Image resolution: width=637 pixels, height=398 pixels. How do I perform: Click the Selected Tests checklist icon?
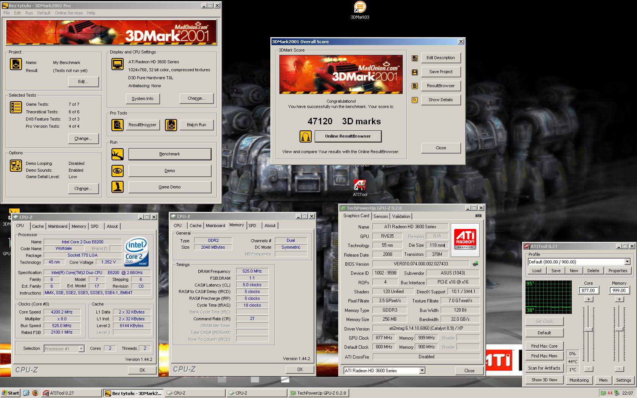click(16, 108)
